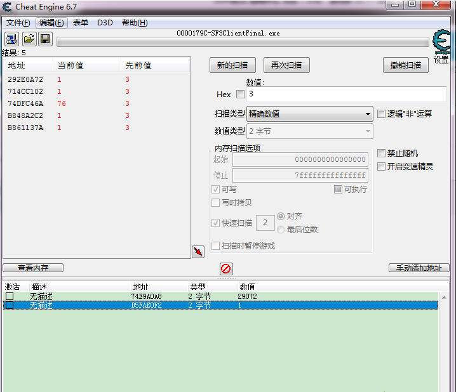The height and width of the screenshot is (392, 456).
Task: Select result address 714CC102
Action: coord(25,91)
